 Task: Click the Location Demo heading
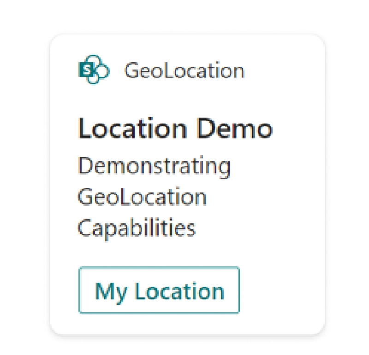pos(175,128)
